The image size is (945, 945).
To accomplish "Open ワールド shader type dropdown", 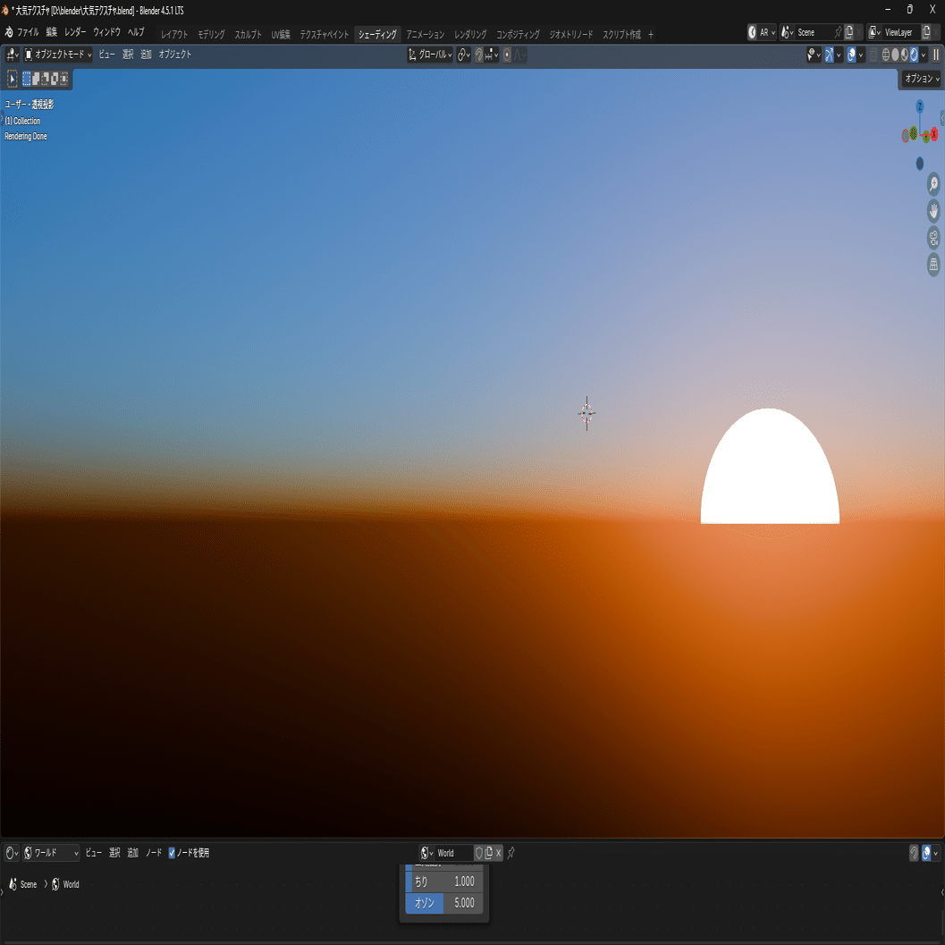I will click(51, 853).
